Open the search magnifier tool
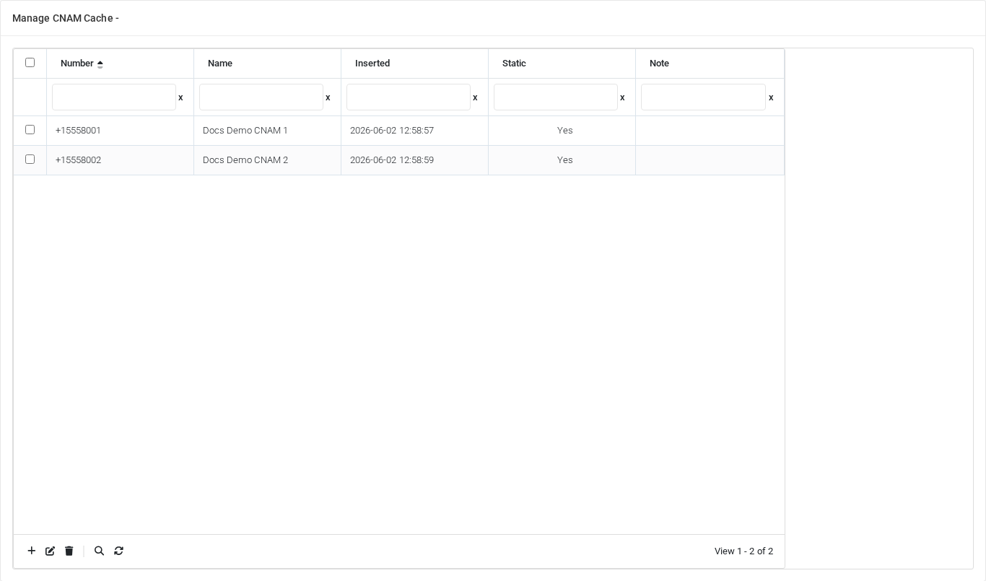The width and height of the screenshot is (986, 581). [100, 551]
